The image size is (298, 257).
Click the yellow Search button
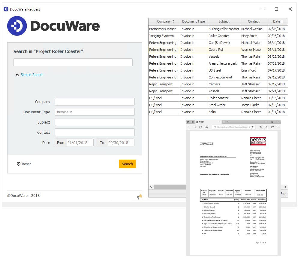127,164
